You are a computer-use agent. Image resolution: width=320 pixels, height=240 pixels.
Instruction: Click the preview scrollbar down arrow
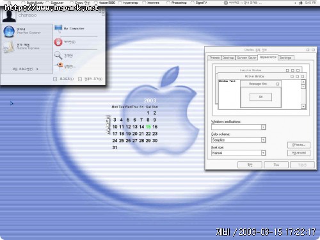[303, 106]
